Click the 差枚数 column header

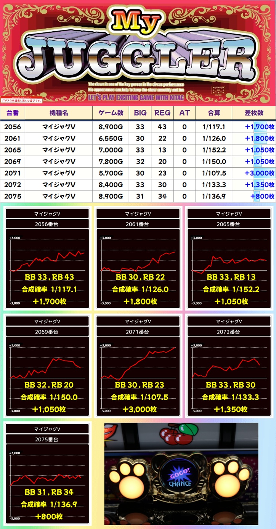point(254,113)
